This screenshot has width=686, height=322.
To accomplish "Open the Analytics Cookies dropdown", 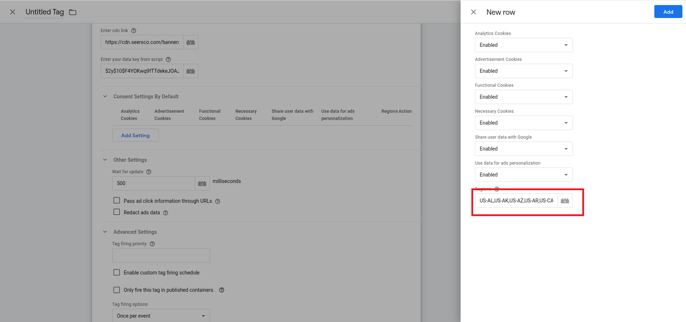I will 524,45.
